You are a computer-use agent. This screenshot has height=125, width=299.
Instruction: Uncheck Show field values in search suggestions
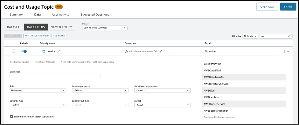pyautogui.click(x=11, y=117)
